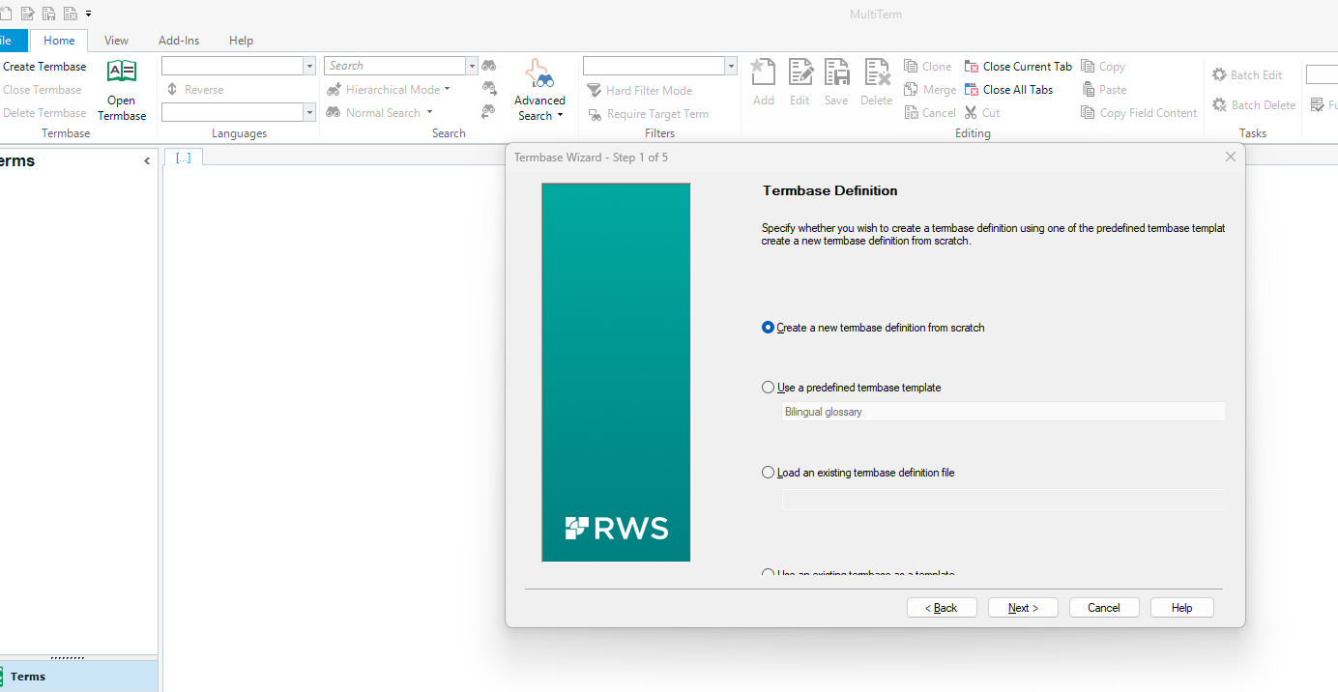Image resolution: width=1338 pixels, height=692 pixels.
Task: Click the existing definition file path field
Action: (1003, 500)
